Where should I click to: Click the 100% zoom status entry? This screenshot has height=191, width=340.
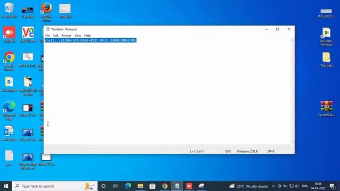point(228,151)
